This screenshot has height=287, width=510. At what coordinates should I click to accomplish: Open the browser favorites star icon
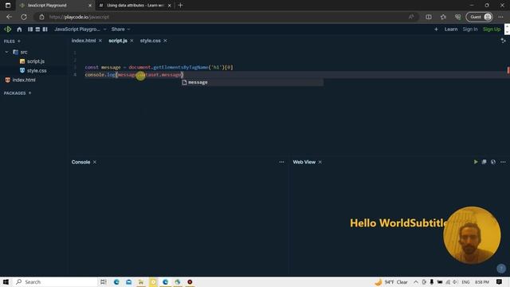(443, 17)
